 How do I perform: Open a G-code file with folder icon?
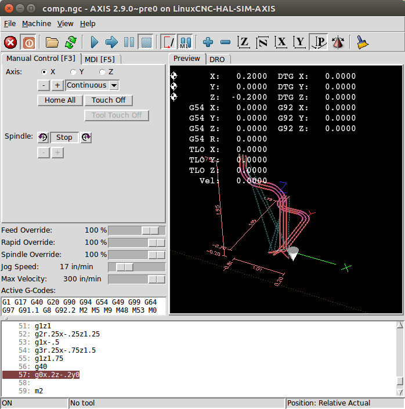(x=52, y=42)
